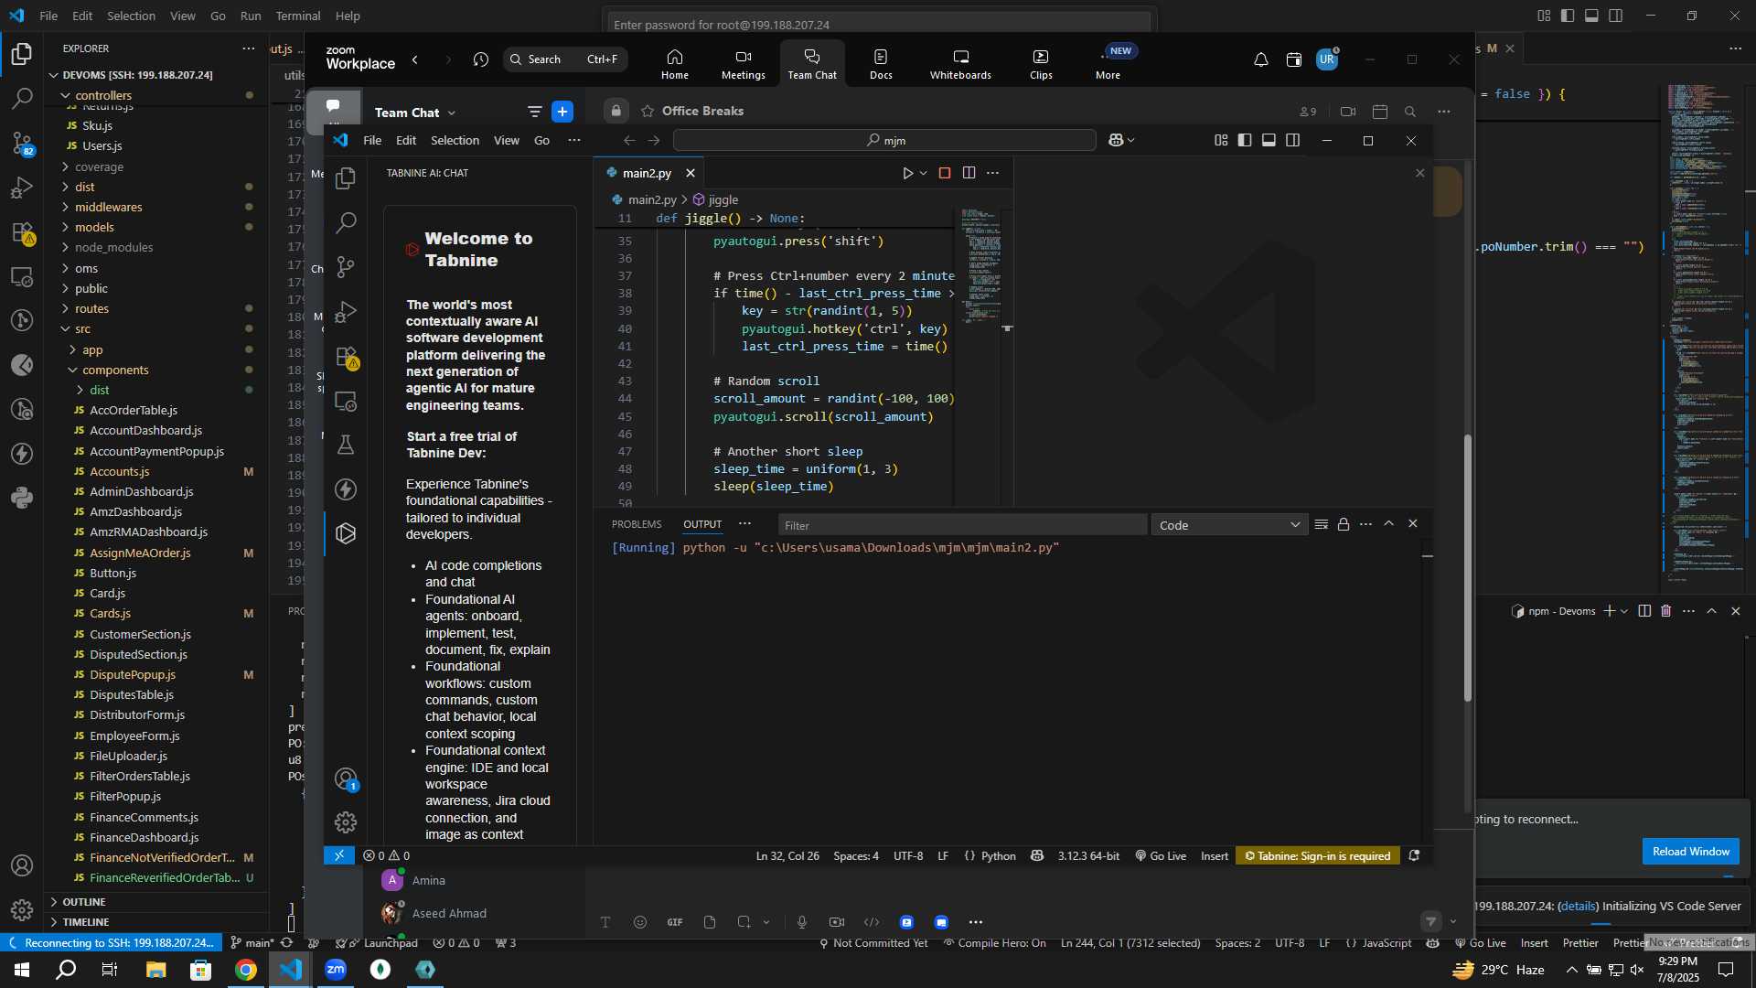This screenshot has height=988, width=1756.
Task: Start video call in Office Breaks channel
Action: pyautogui.click(x=1347, y=112)
